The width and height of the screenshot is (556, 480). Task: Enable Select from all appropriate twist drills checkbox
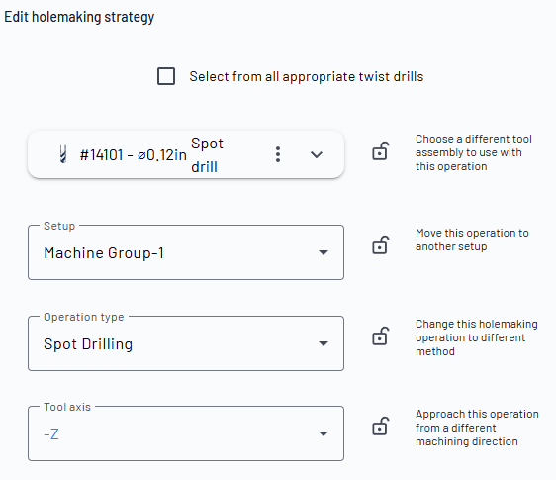166,76
